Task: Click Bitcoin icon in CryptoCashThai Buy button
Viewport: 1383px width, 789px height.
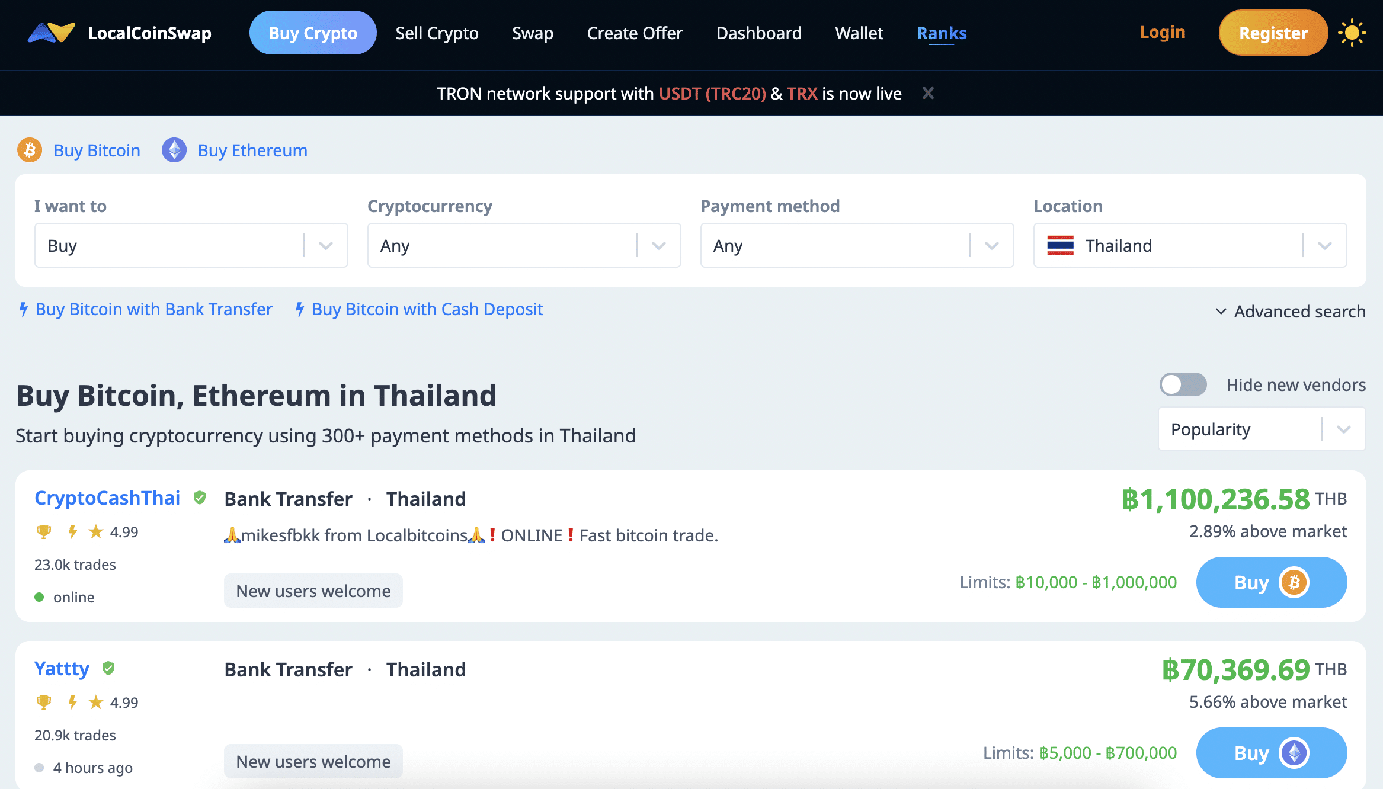Action: [x=1294, y=582]
